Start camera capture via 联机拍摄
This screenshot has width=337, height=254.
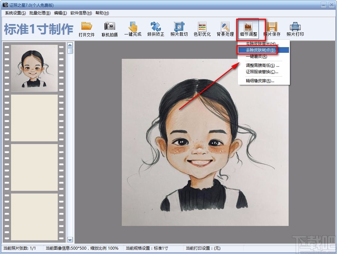[x=109, y=29]
